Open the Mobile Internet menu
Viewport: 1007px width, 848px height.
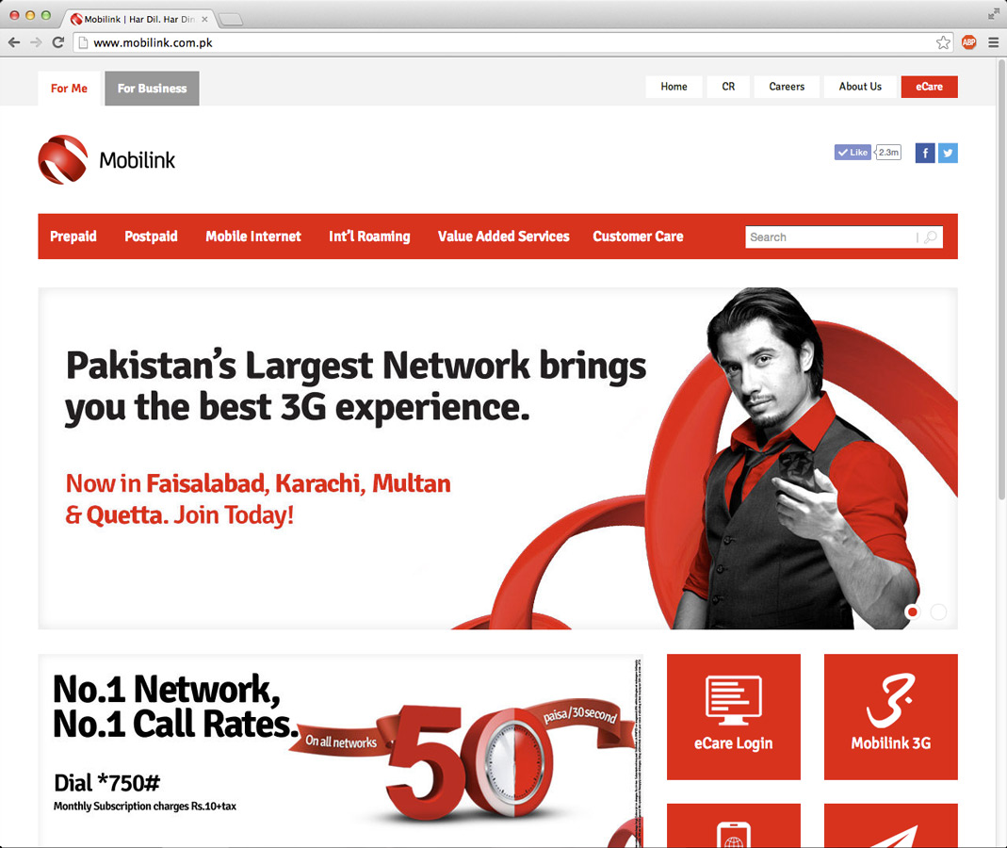coord(253,236)
